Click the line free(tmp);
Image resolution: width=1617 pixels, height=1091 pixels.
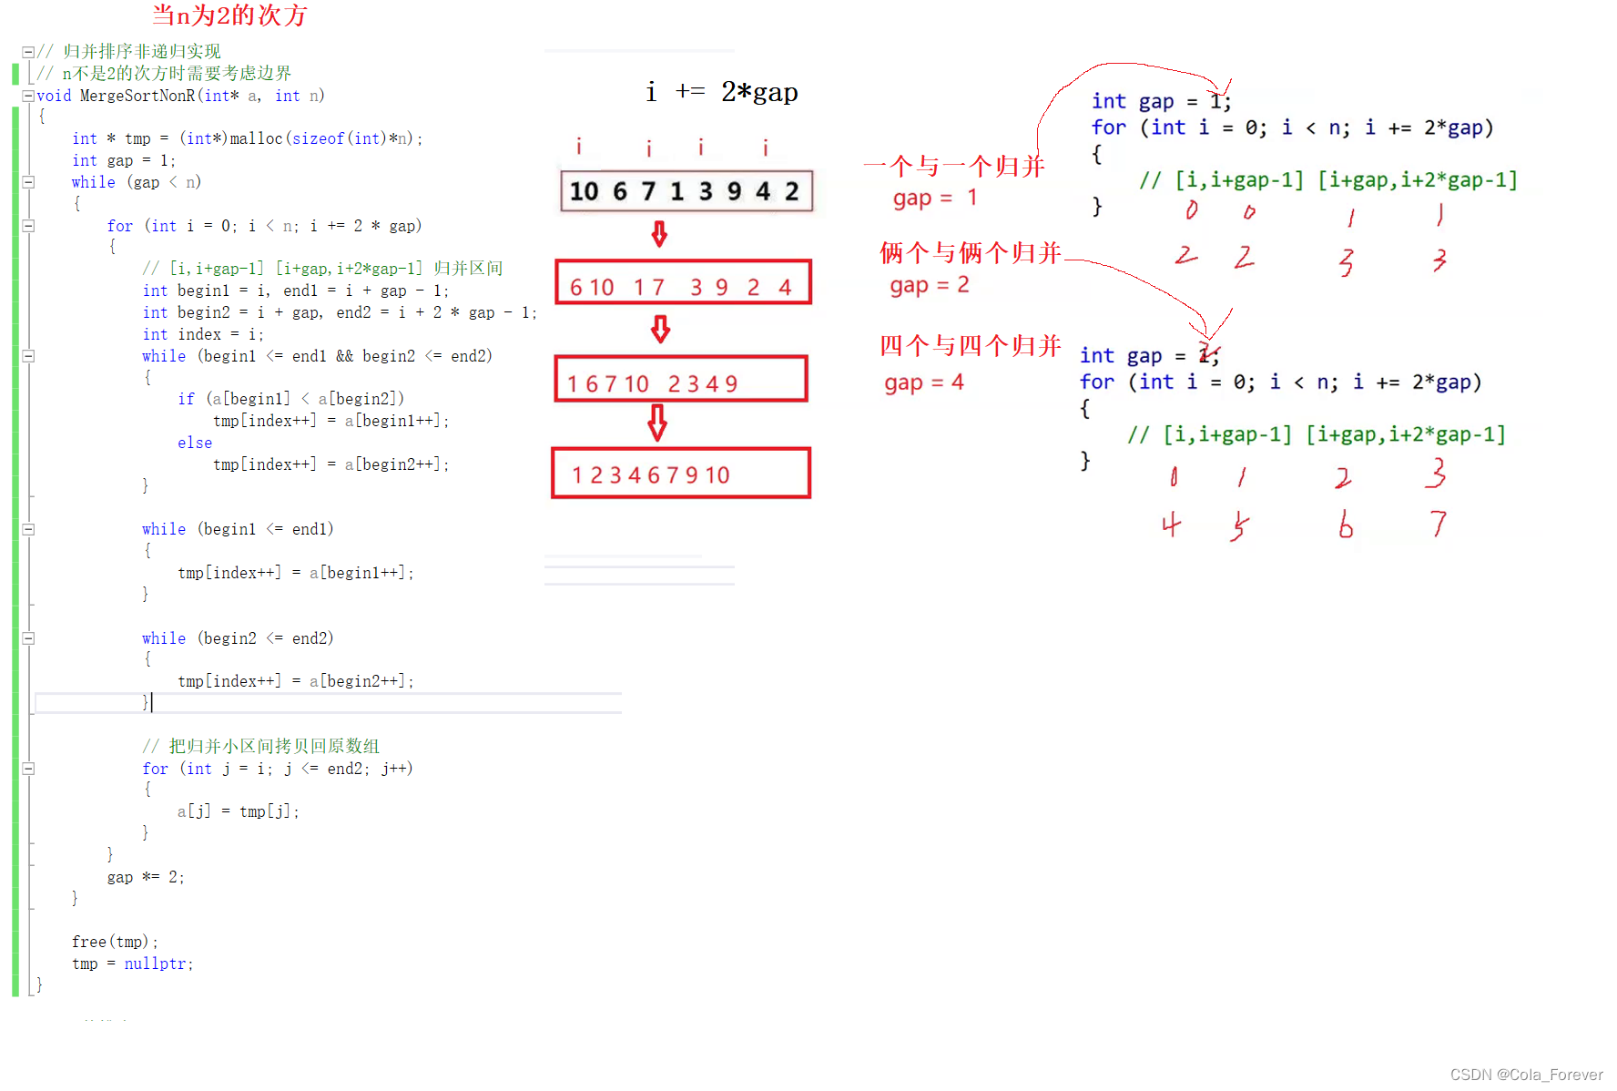pyautogui.click(x=115, y=942)
